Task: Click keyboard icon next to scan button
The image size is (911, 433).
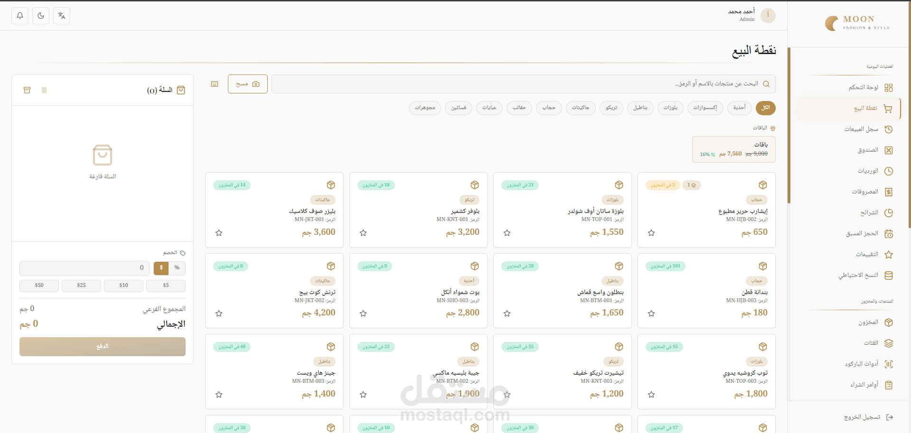Action: [215, 84]
